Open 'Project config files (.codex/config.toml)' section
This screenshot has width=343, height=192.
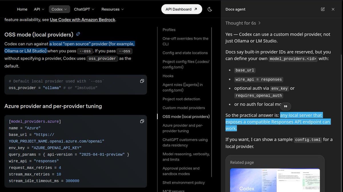tap(186, 64)
